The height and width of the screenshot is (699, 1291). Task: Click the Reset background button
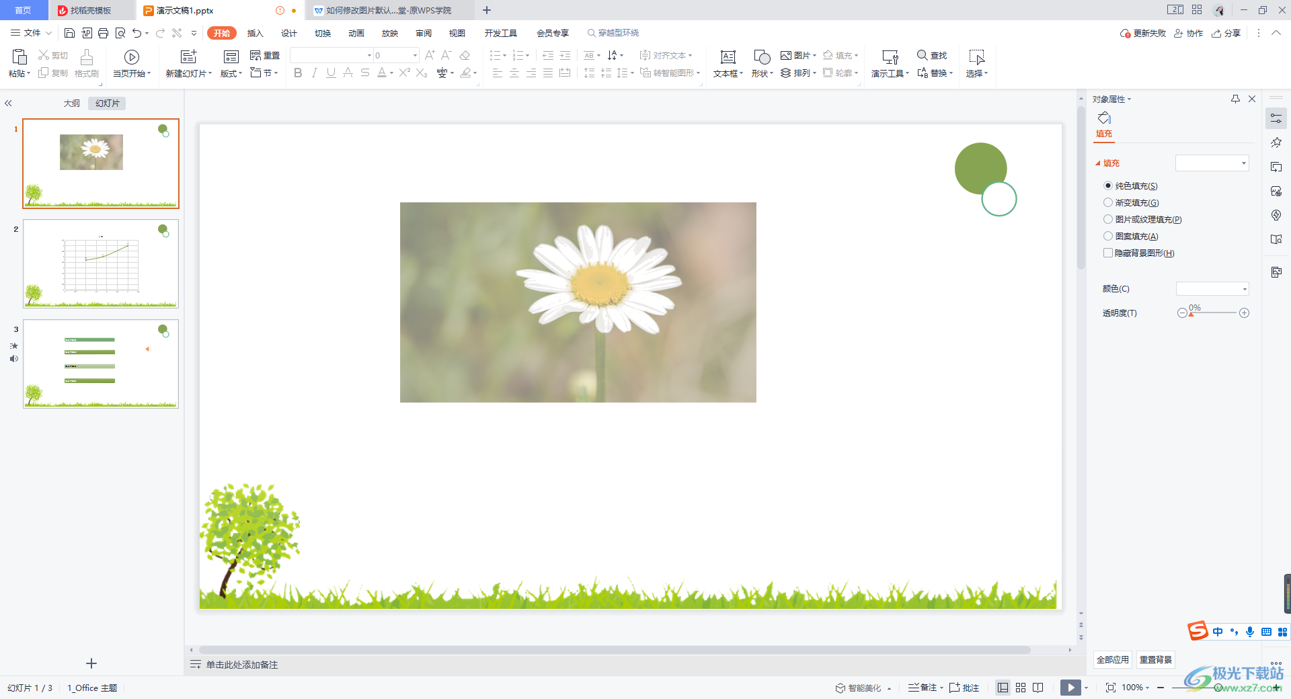pos(1156,659)
